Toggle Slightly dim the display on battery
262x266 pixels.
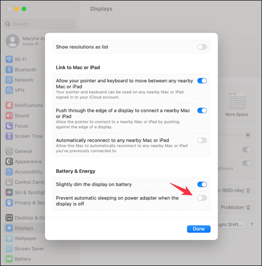202,185
